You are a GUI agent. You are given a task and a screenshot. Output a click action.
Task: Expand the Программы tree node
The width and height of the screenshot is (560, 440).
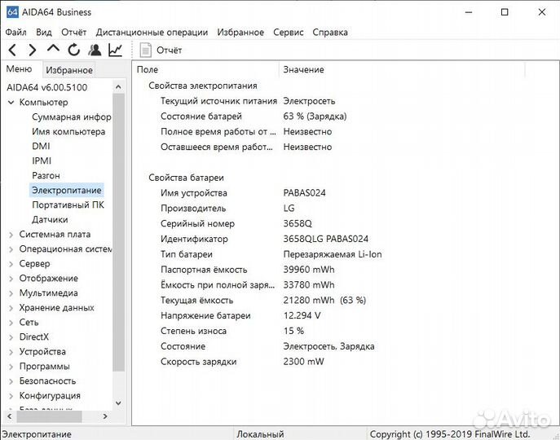[11, 367]
